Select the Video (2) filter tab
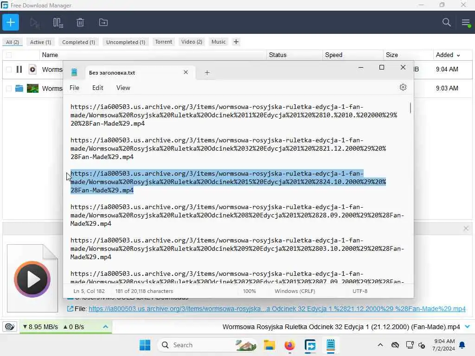The width and height of the screenshot is (475, 356). [192, 42]
